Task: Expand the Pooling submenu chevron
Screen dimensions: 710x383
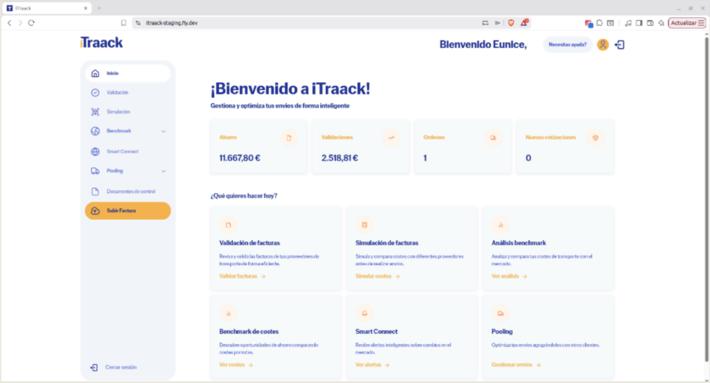Action: point(164,171)
